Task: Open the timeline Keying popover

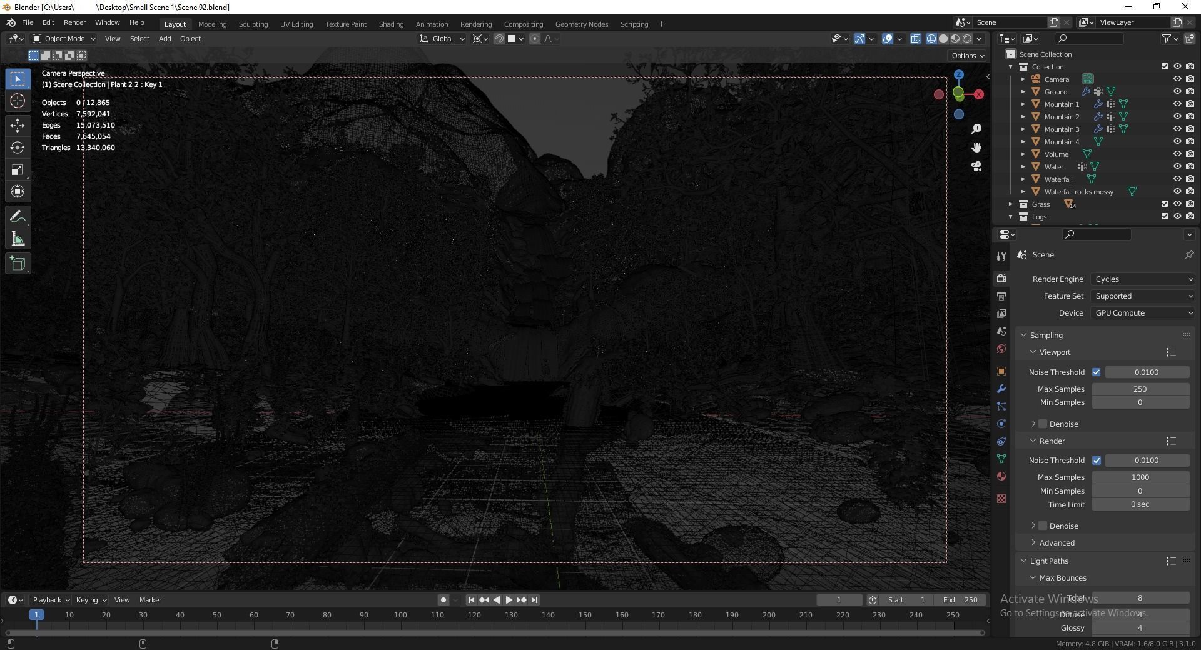Action: coord(91,600)
